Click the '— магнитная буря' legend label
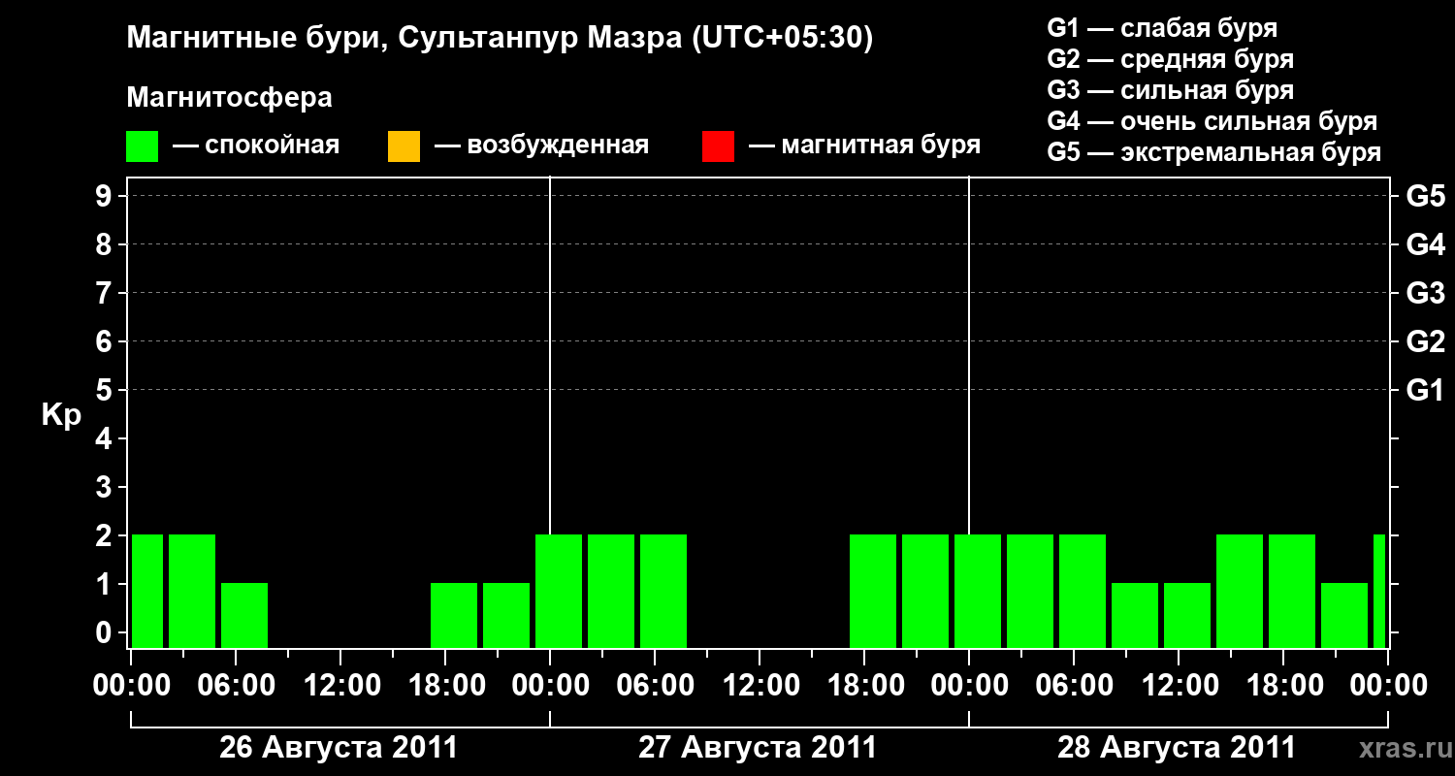The height and width of the screenshot is (776, 1455). (864, 146)
